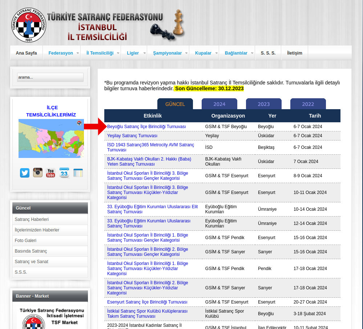Screen dimensions: 363x329
Task: Open İSD 1943 Satranç365 Metrocity AVM tournament link
Action: (151, 147)
